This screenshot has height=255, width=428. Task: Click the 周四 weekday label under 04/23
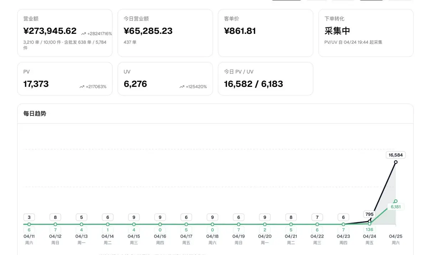tap(343, 243)
